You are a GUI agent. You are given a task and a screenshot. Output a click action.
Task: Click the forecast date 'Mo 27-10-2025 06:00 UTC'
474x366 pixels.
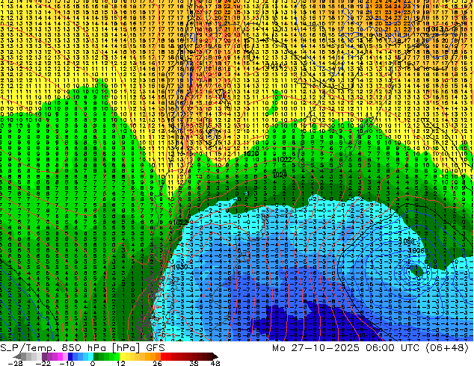pos(346,348)
